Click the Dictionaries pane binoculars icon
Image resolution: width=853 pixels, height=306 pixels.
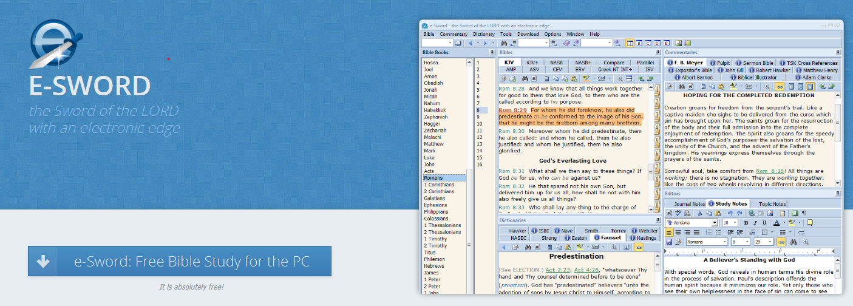[528, 247]
